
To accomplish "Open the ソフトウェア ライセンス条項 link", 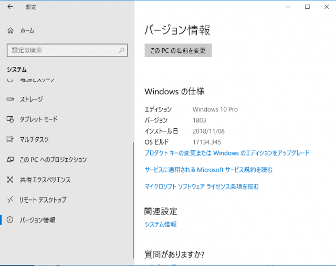I will click(x=201, y=186).
